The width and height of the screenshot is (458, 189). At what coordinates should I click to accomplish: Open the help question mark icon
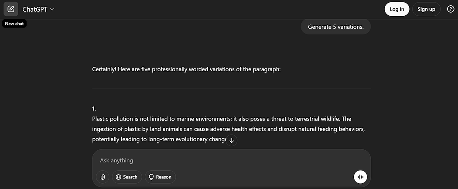click(451, 9)
